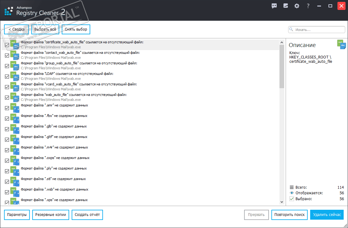Image resolution: width=348 pixels, height=228 pixels.
Task: Click icon of .gltf entry
Action: 15,140
